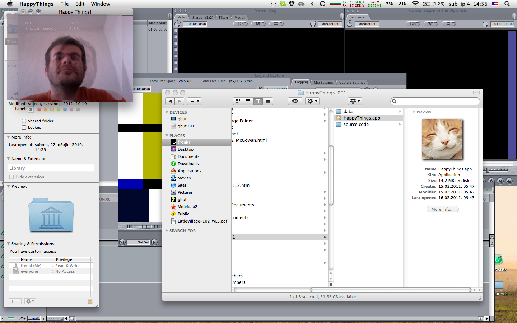The image size is (517, 323).
Task: Open the Capture Settings tab
Action: tap(352, 82)
